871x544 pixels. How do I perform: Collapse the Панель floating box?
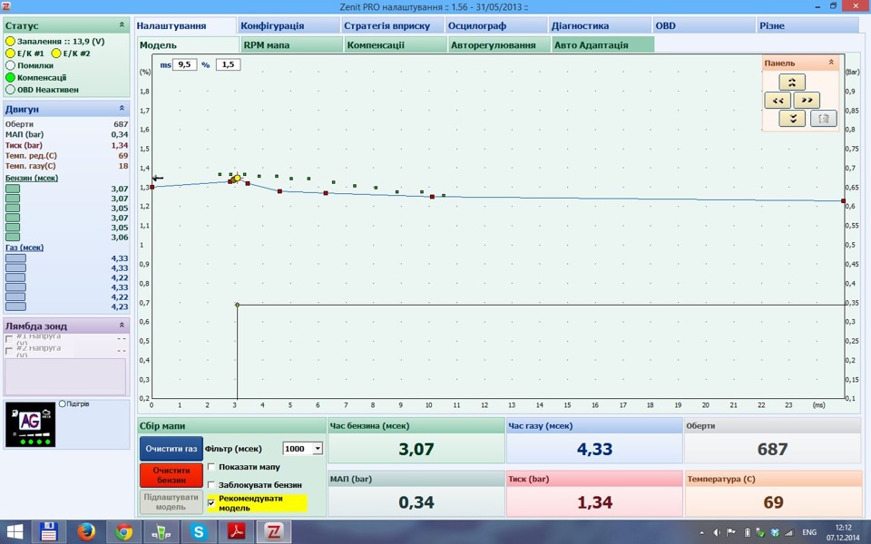[831, 63]
